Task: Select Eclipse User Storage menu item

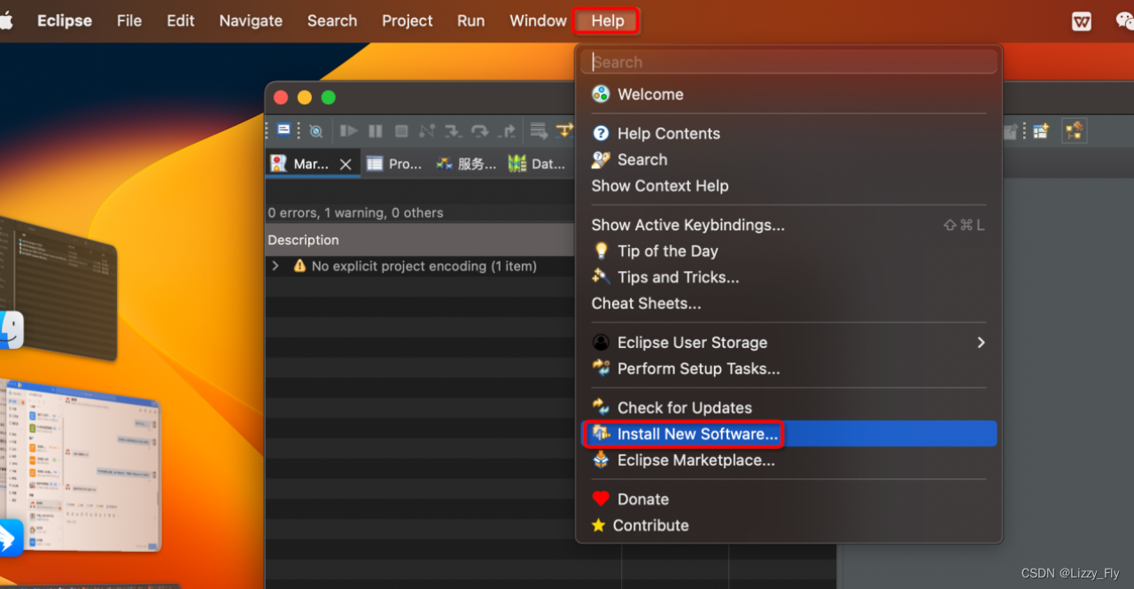Action: pos(788,342)
